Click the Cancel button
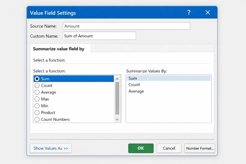Image resolution: width=246 pixels, height=164 pixels. (169, 148)
